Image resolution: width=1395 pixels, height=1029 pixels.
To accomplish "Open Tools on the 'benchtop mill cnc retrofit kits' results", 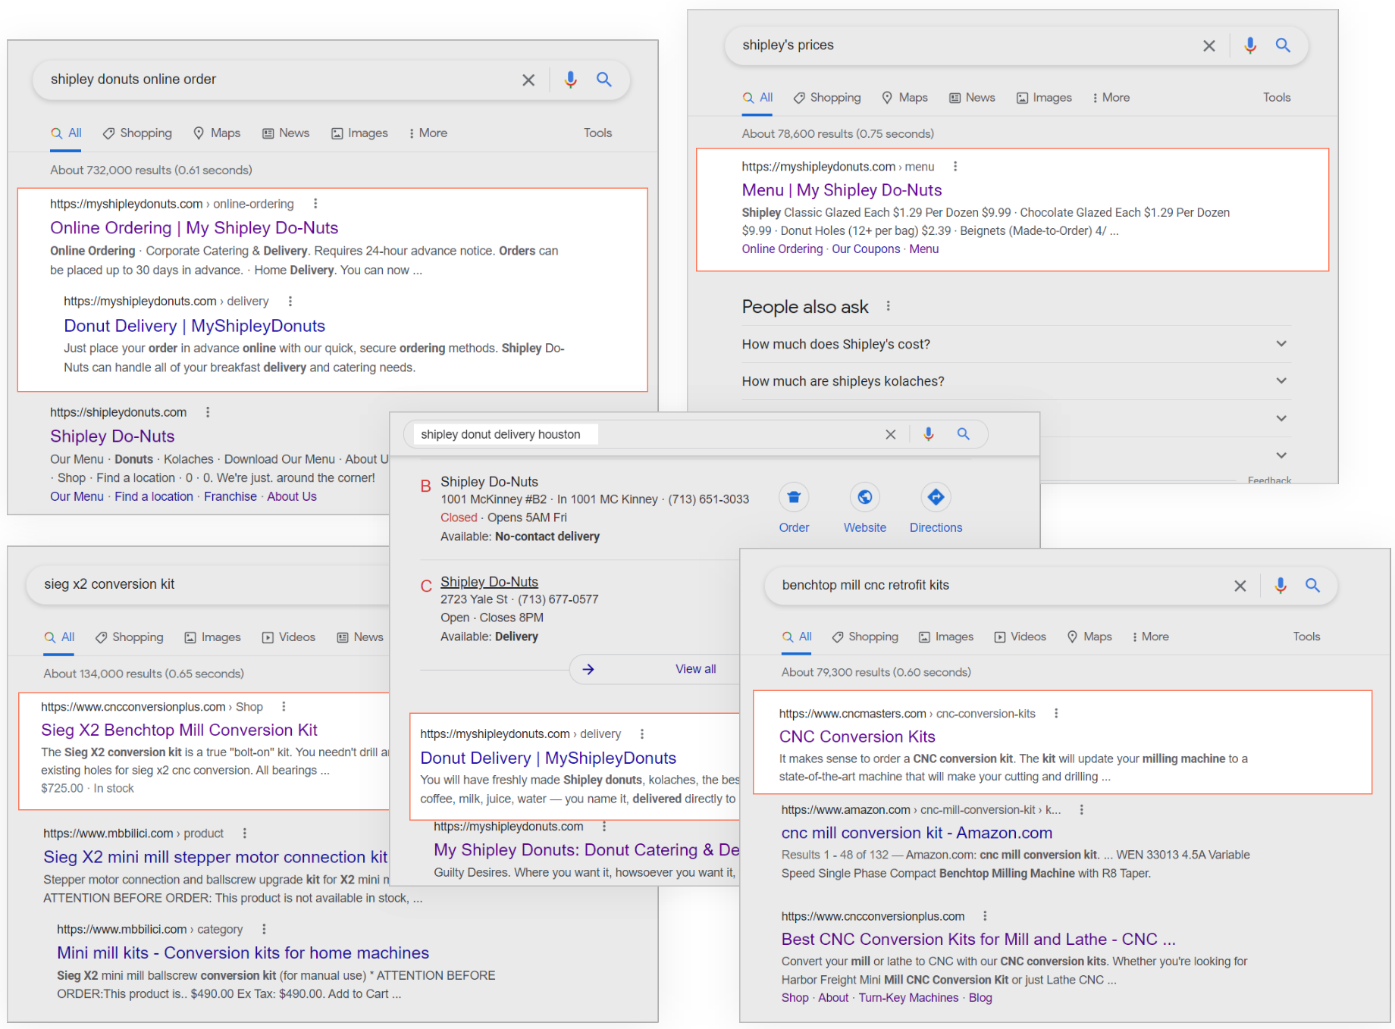I will [1306, 636].
